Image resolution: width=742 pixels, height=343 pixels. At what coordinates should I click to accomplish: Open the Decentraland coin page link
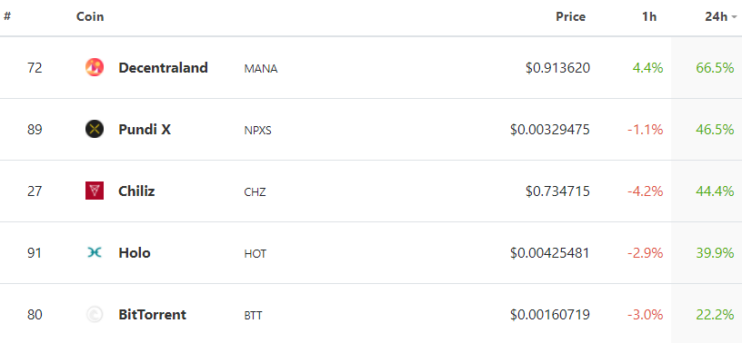(163, 67)
